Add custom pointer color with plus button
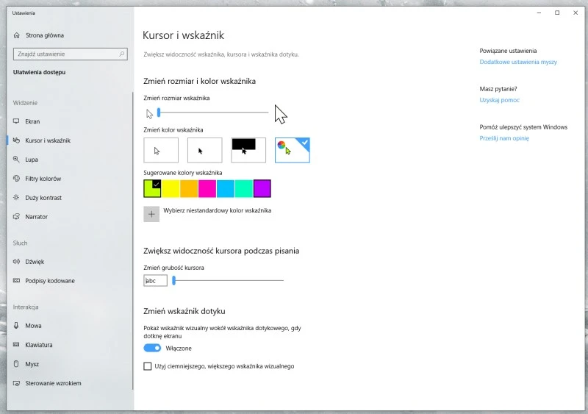This screenshot has width=588, height=414. click(x=151, y=214)
